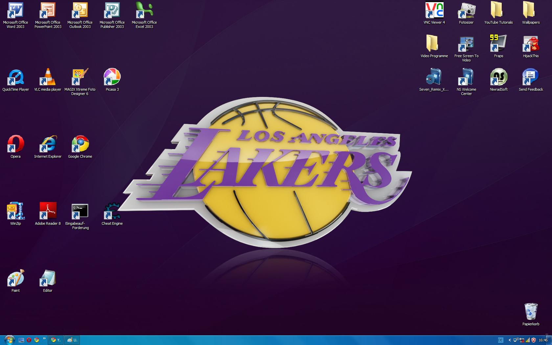Click the Microsoft Office Publisher 2003 shortcut
Viewport: 552px width, 345px height.
point(112,15)
